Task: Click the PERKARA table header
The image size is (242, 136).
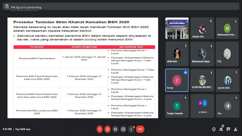Action: coord(37,47)
